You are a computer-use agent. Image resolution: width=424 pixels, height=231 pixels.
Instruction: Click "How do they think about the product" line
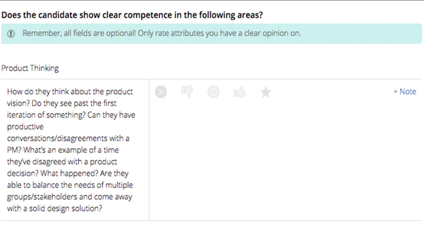(x=70, y=92)
